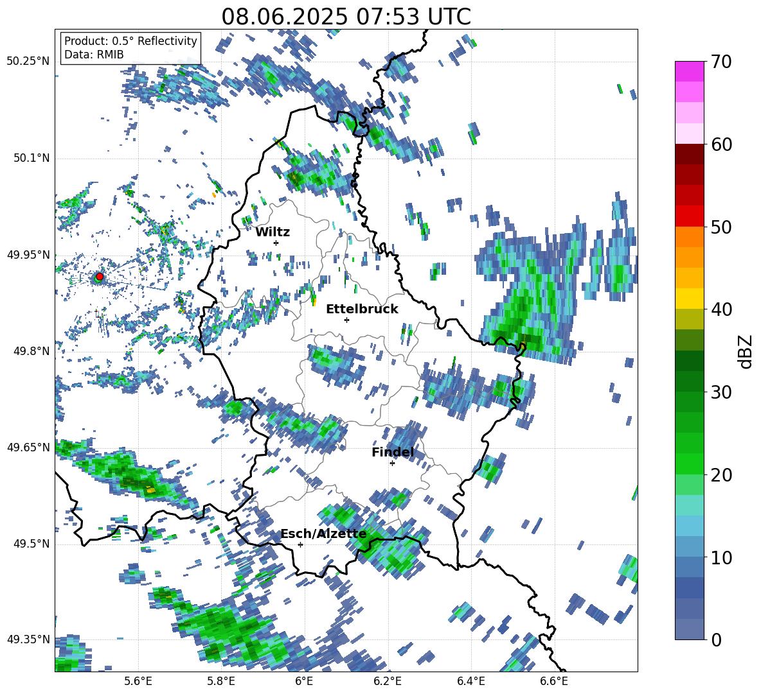
Task: Click the Wiltz city label
Action: click(273, 232)
